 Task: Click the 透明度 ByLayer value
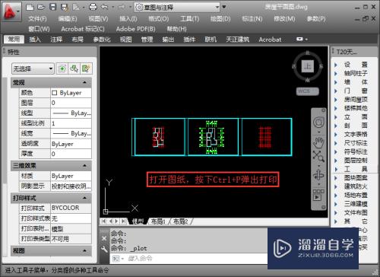coord(71,144)
